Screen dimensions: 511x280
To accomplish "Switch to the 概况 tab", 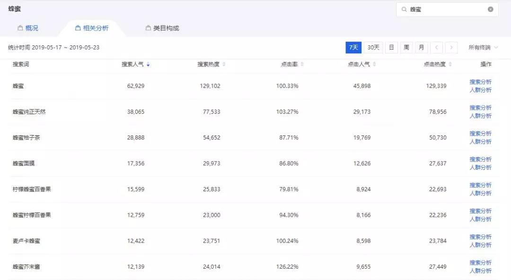I will pos(32,28).
